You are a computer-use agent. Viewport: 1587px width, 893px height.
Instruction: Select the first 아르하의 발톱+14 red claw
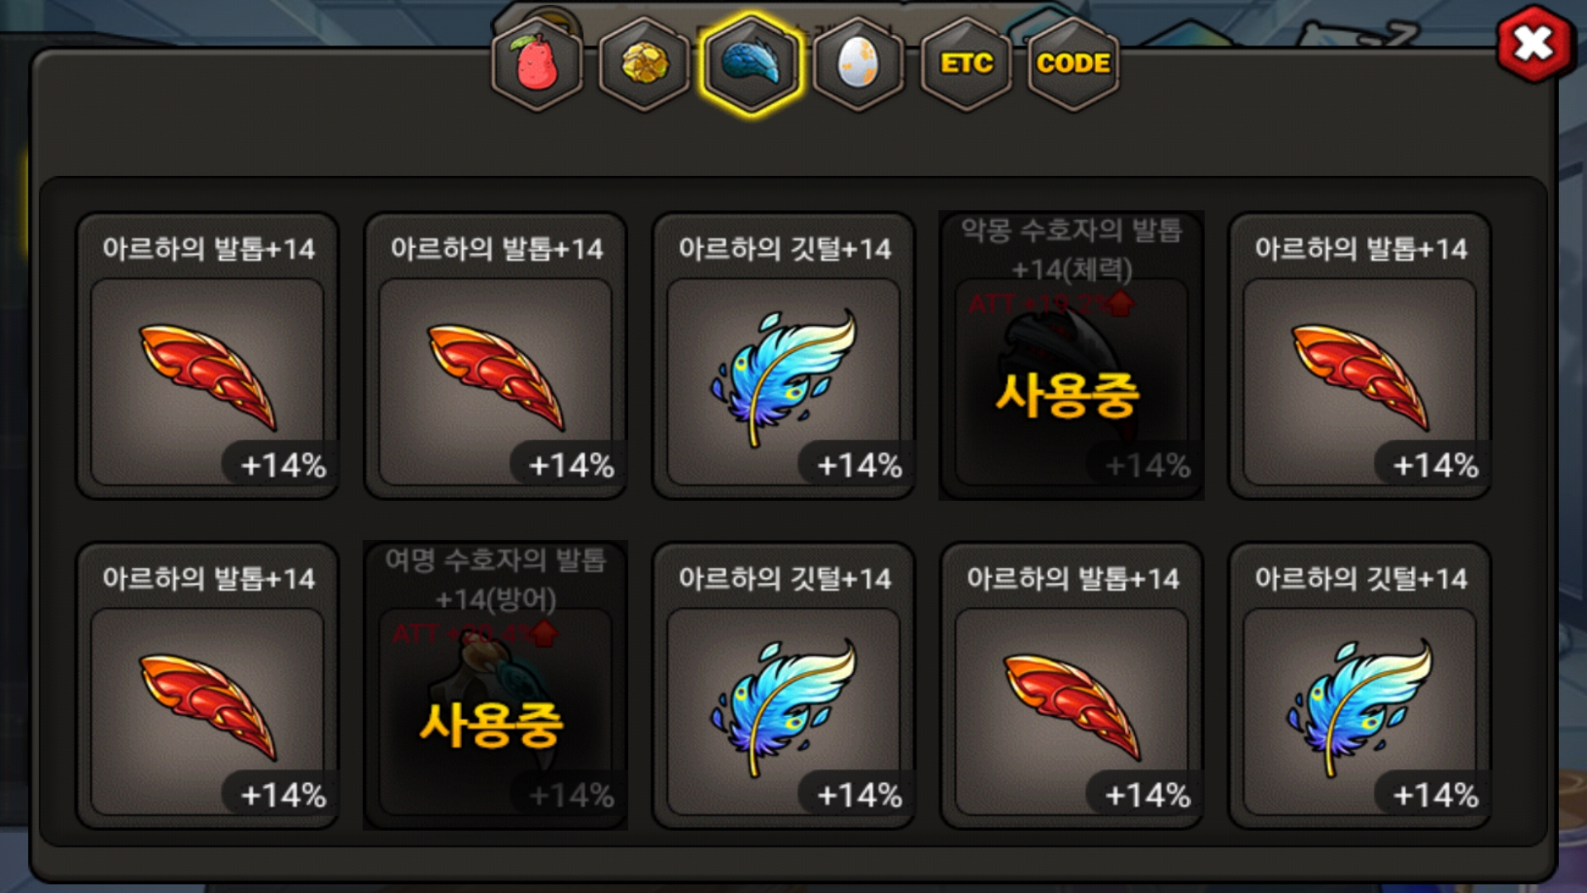[x=207, y=356]
